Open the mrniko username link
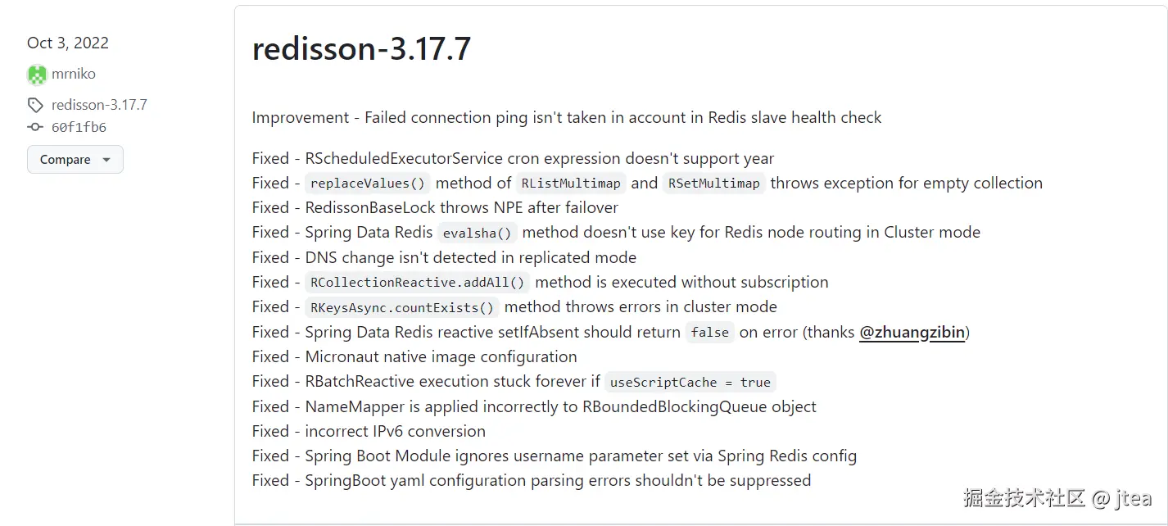The width and height of the screenshot is (1168, 526). coord(74,74)
